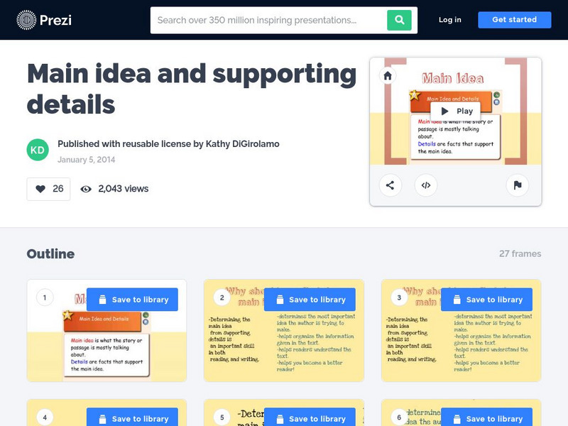568x426 pixels.
Task: Save frame 3 to library
Action: (x=486, y=300)
